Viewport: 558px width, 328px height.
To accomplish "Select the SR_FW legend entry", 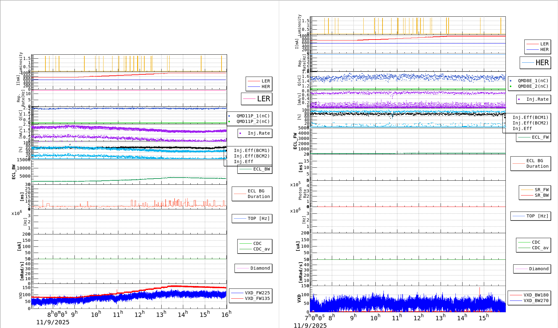I will pos(535,190).
